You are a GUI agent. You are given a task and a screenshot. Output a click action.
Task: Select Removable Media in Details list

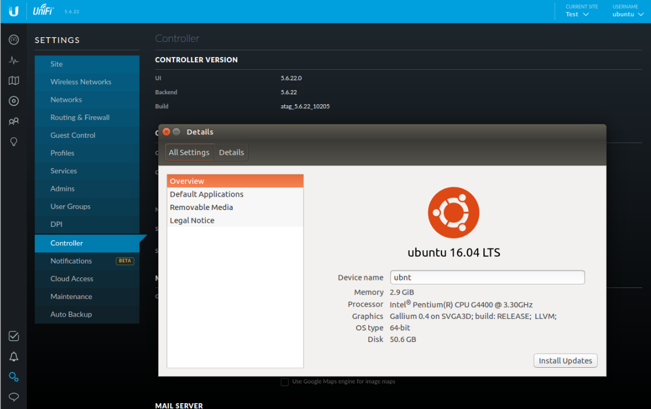point(235,207)
